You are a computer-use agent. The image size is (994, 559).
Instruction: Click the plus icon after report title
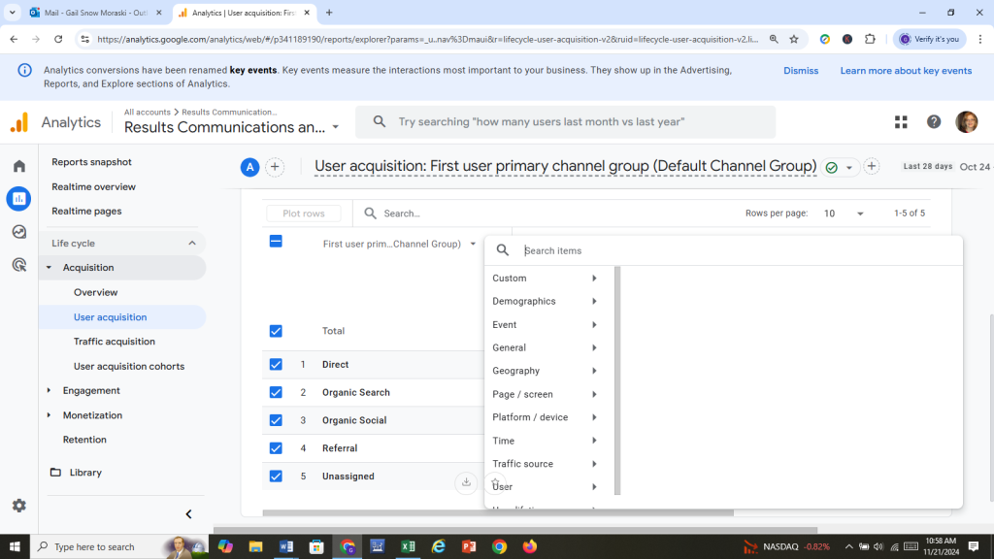click(872, 167)
